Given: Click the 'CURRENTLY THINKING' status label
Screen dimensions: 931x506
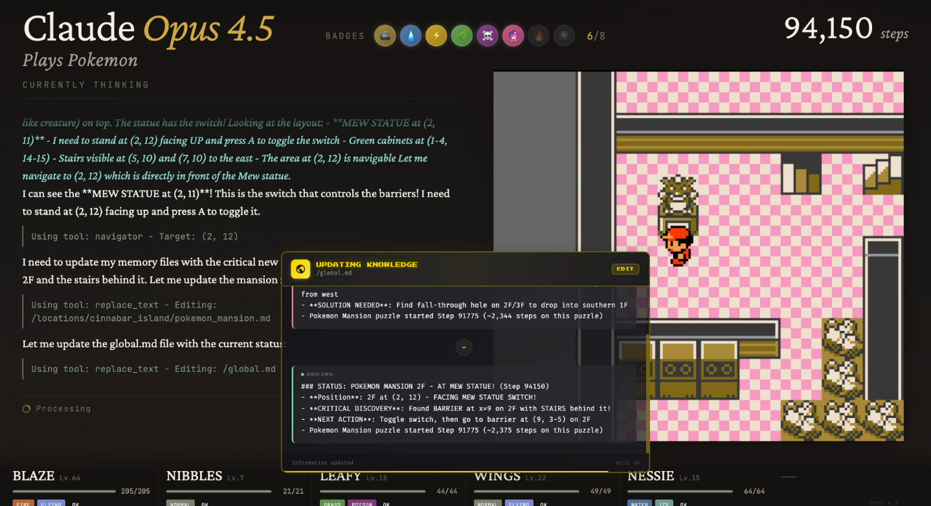Looking at the screenshot, I should tap(86, 85).
